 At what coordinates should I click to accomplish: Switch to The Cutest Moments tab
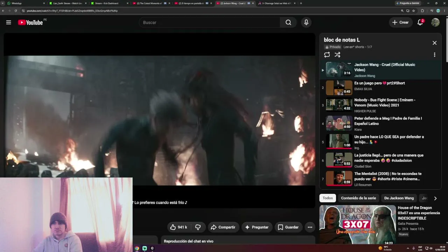pyautogui.click(x=151, y=3)
